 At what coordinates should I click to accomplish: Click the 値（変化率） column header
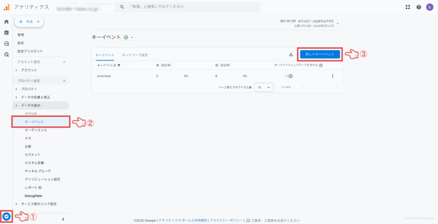222,65
